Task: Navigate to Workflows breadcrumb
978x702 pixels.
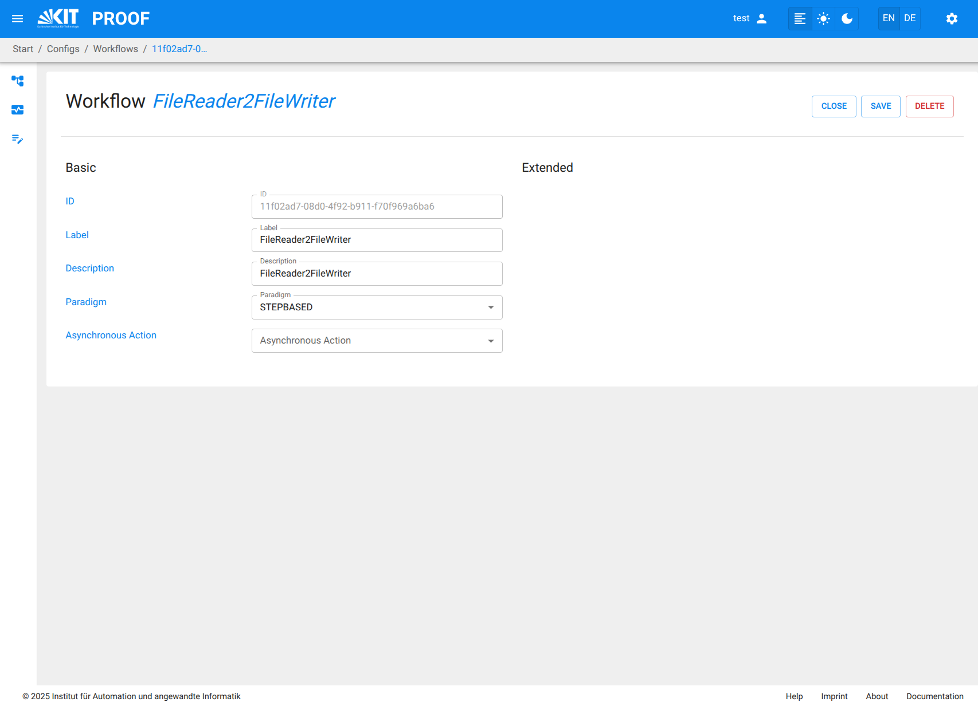Action: [x=115, y=49]
